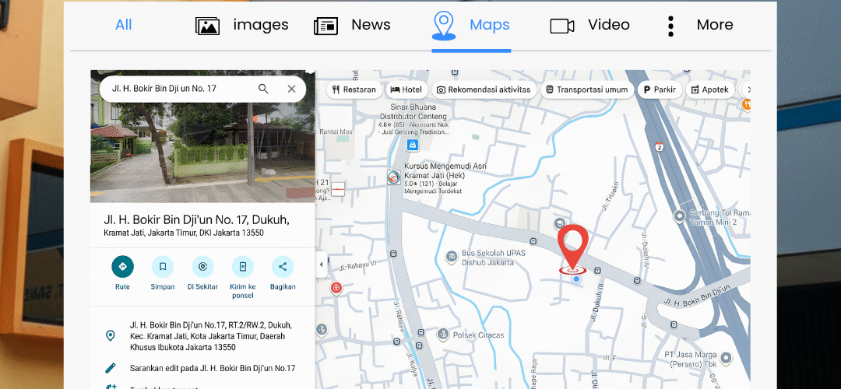Select the Apotek filter chip
This screenshot has width=841, height=389.
710,90
